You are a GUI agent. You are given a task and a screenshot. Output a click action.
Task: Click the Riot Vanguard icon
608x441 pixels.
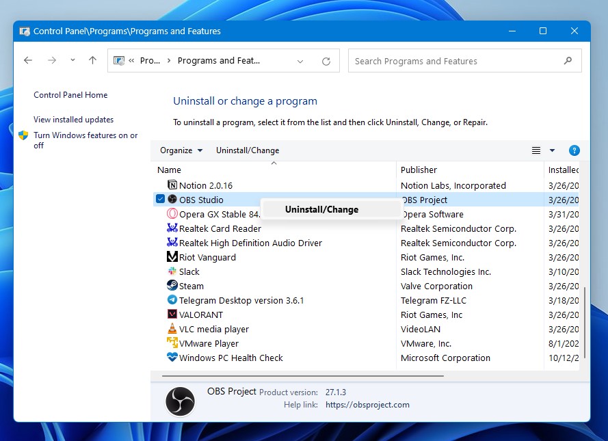pos(172,256)
